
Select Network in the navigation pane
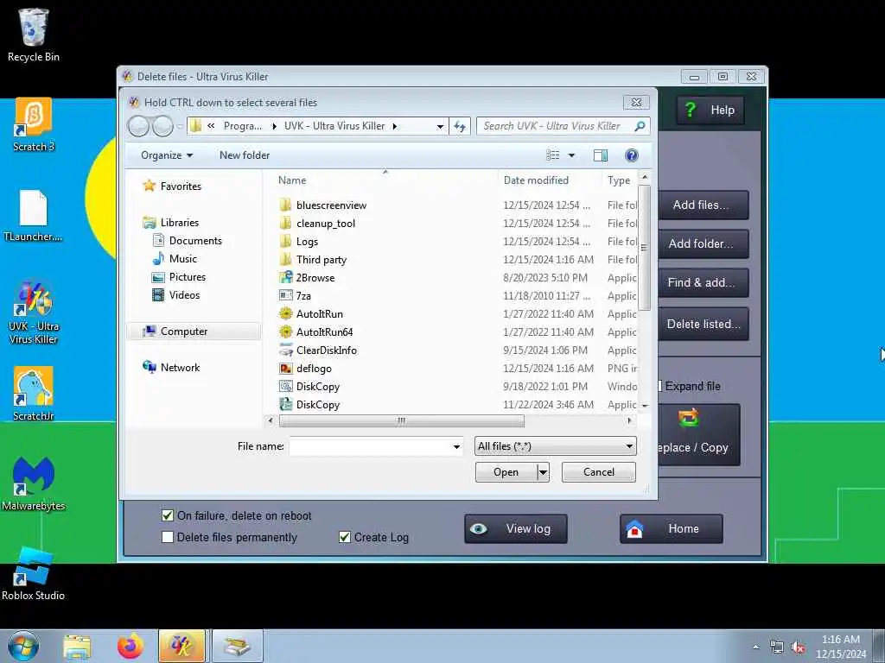click(180, 368)
